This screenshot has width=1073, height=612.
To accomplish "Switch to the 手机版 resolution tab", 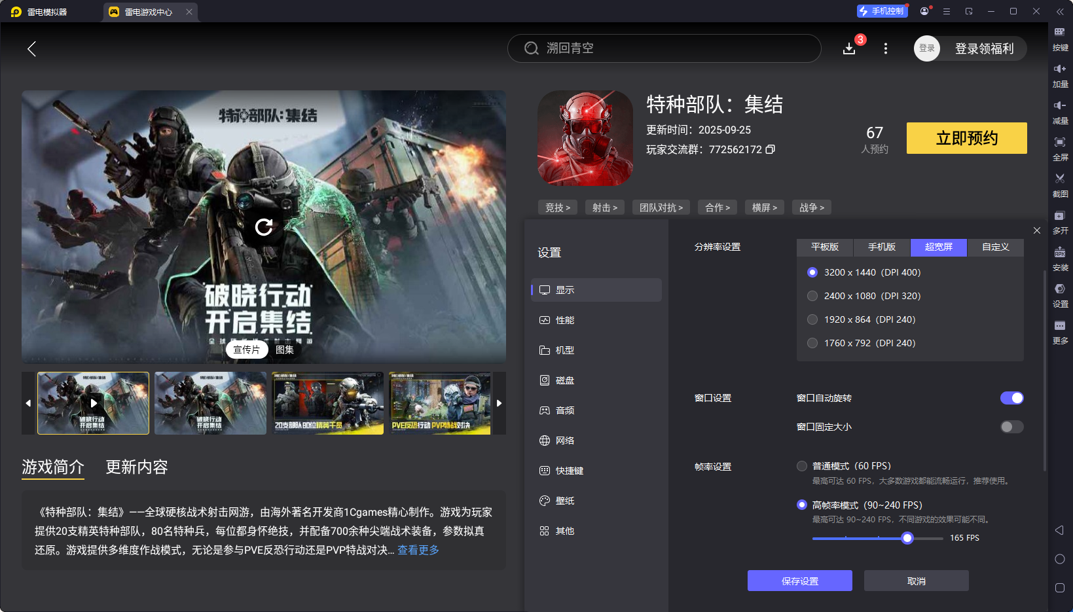I will click(881, 247).
